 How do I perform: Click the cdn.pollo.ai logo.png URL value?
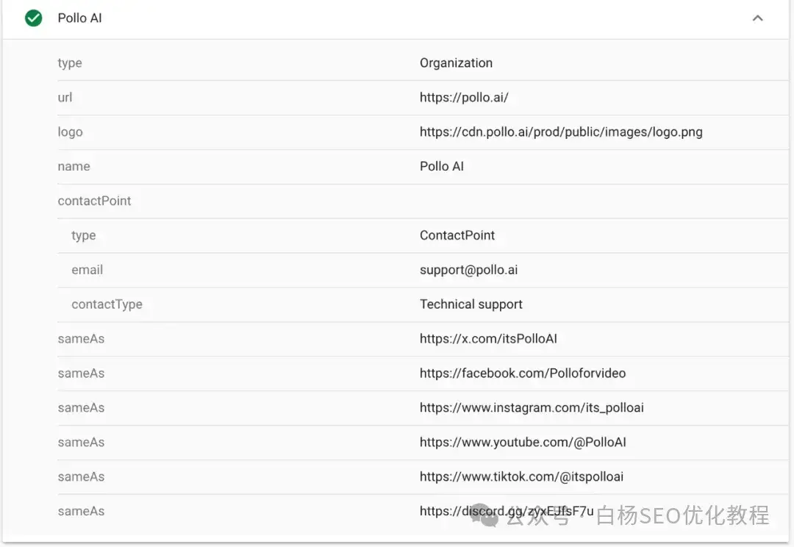pyautogui.click(x=561, y=132)
